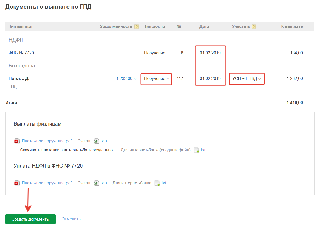Image resolution: width=318 pixels, height=227 pixels.
Task: Click the Итого label
Action: click(11, 103)
